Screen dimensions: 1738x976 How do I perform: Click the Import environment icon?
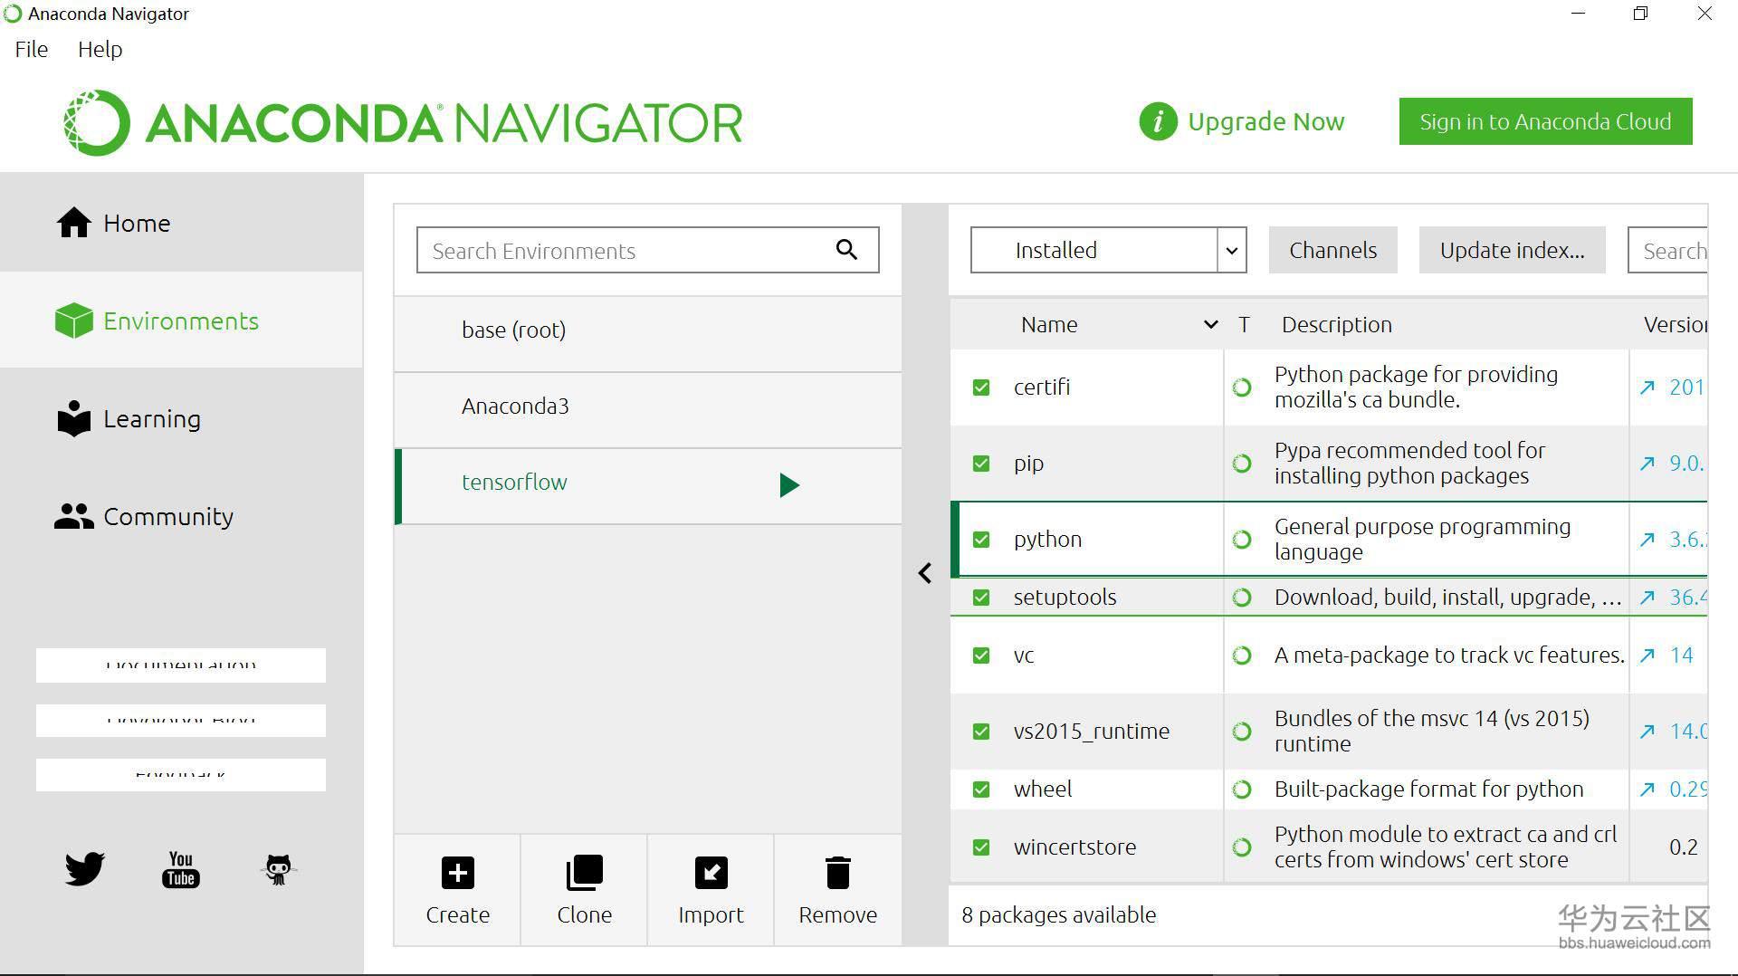pos(711,873)
